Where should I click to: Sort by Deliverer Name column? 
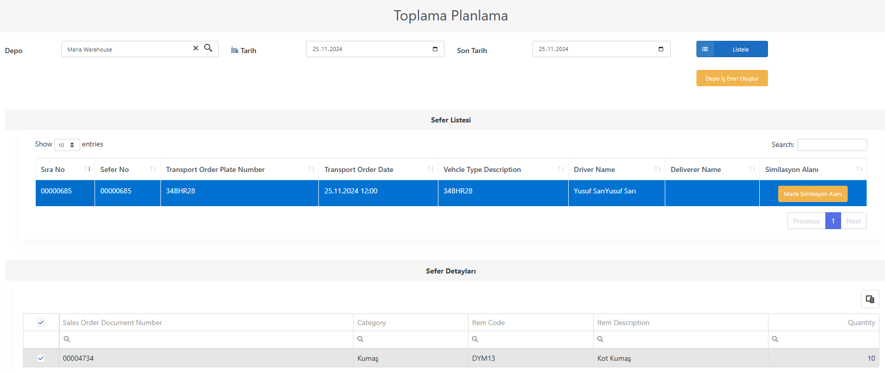[x=712, y=169]
